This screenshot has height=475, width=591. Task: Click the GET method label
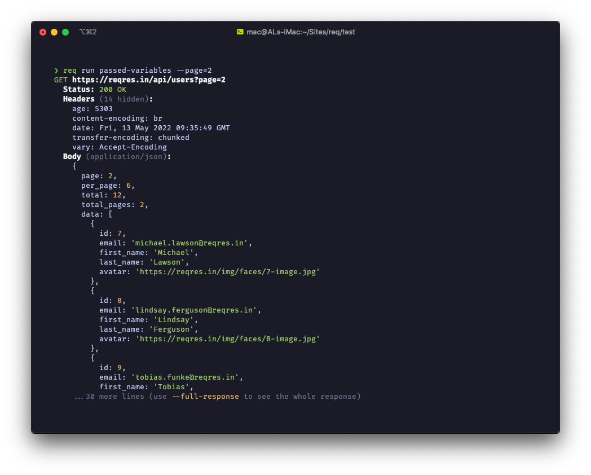61,80
